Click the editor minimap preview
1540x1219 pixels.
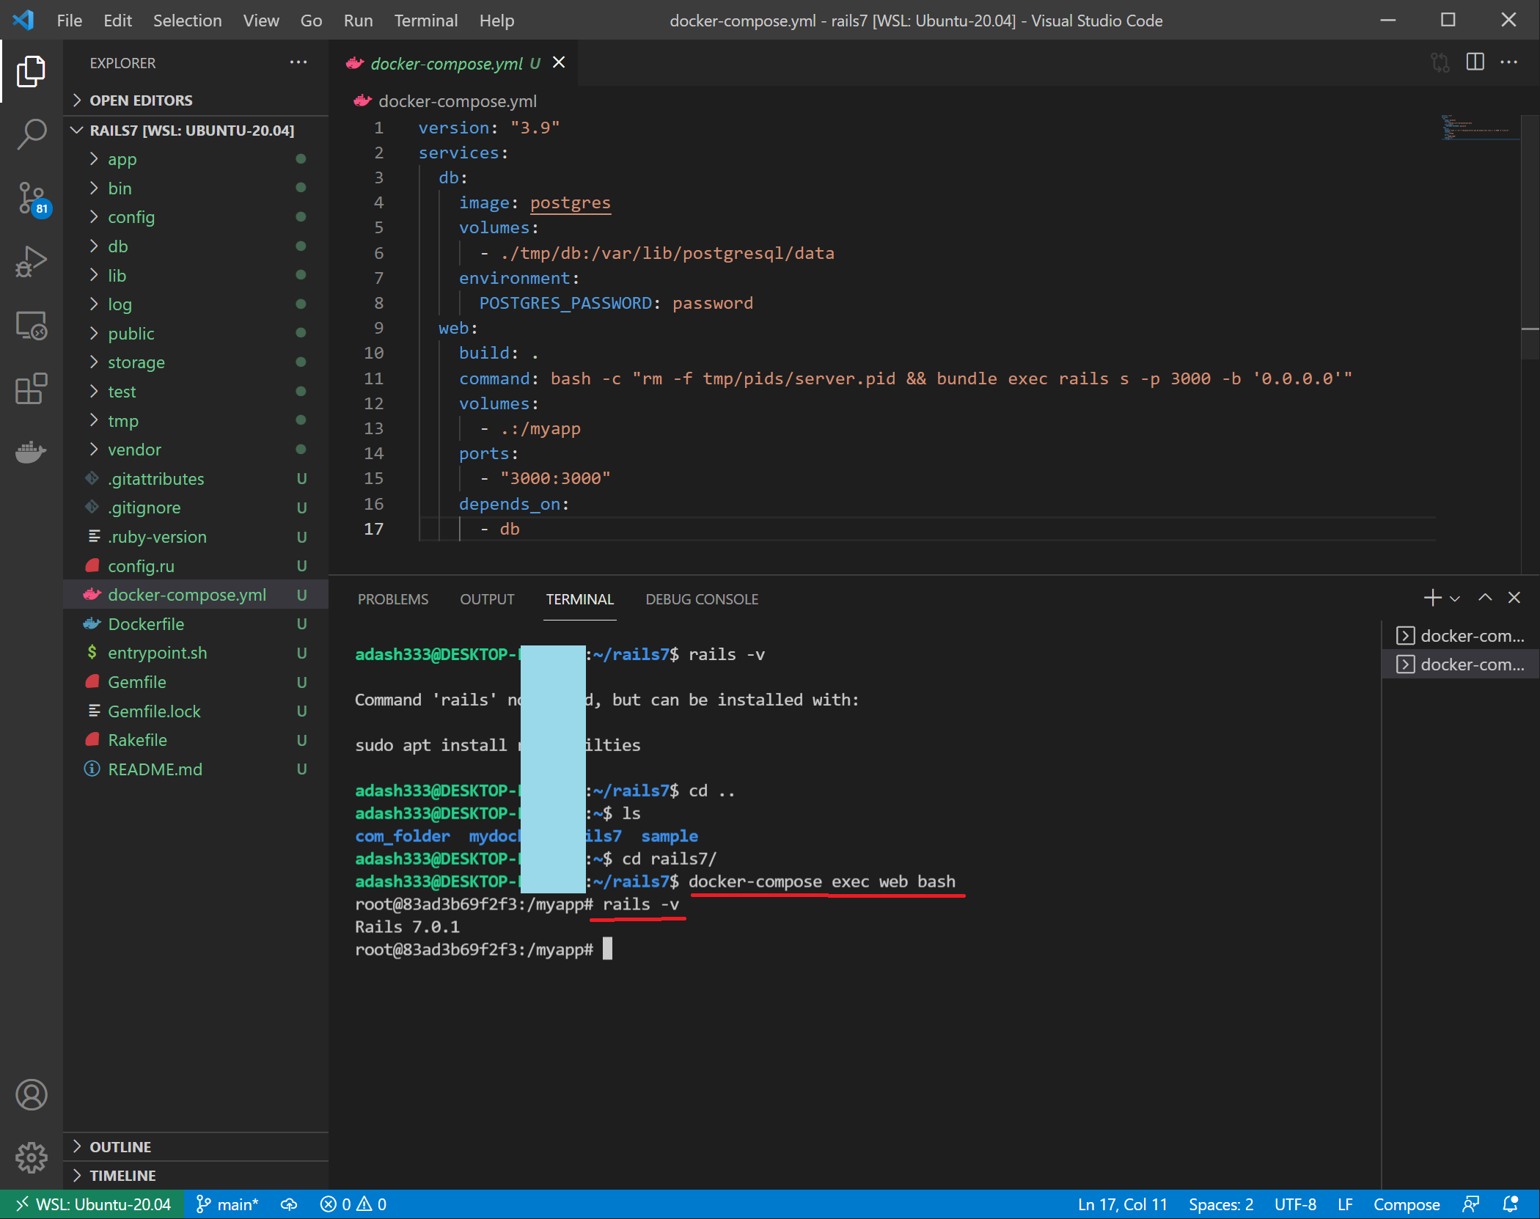click(x=1480, y=126)
